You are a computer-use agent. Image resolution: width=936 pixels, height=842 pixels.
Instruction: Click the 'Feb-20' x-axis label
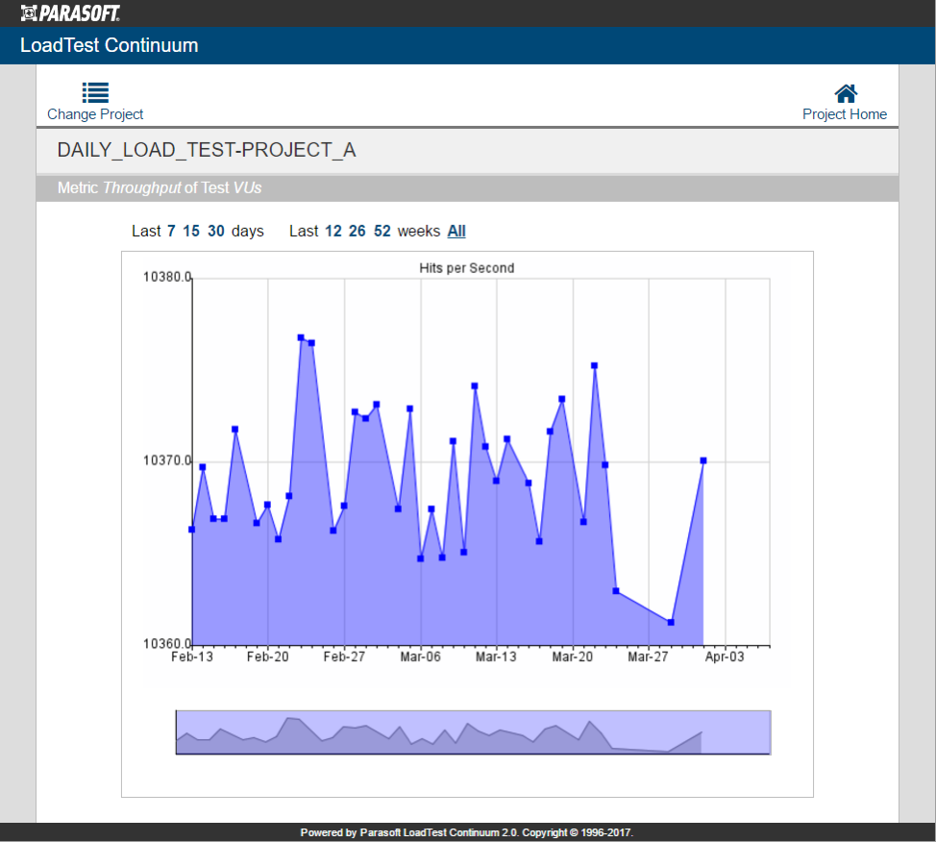[x=267, y=656]
